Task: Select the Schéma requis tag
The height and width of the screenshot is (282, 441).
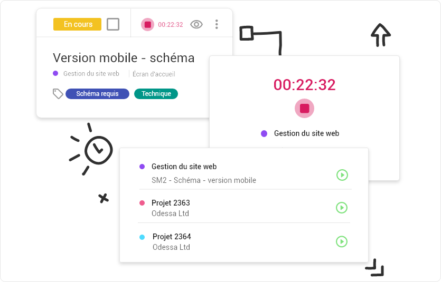Action: (x=97, y=94)
